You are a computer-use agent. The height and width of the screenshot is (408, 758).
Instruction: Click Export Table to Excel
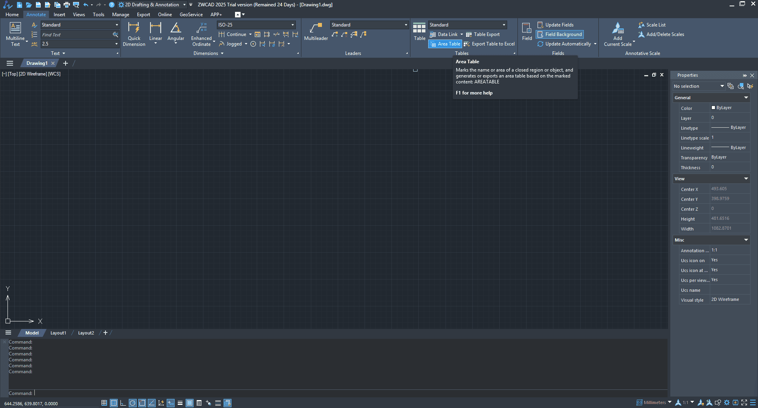(x=489, y=44)
